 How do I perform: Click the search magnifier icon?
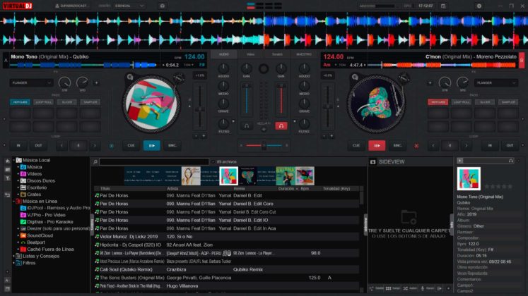pos(95,162)
